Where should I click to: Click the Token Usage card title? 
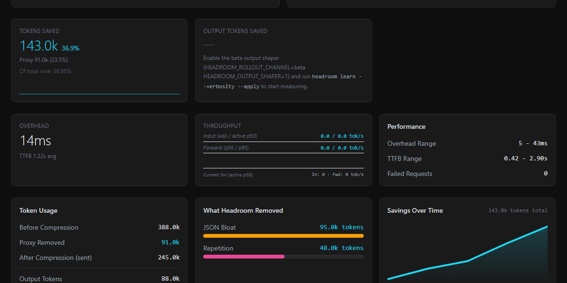coord(38,210)
